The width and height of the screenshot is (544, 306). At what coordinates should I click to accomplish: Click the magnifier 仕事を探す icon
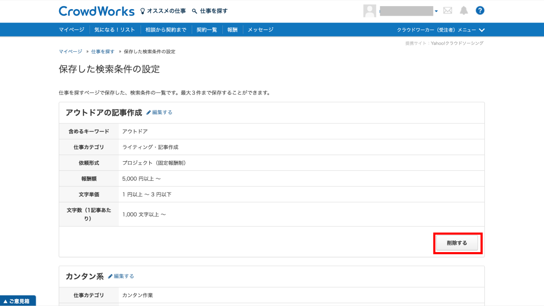[x=195, y=11]
